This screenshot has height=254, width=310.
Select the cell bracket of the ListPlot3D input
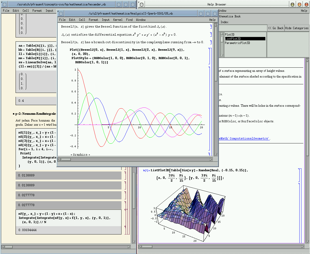pyautogui.click(x=299, y=175)
